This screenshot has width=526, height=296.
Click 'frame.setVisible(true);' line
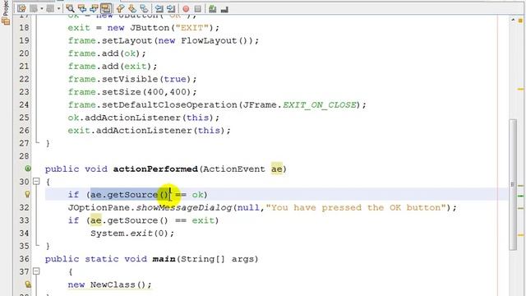[132, 79]
